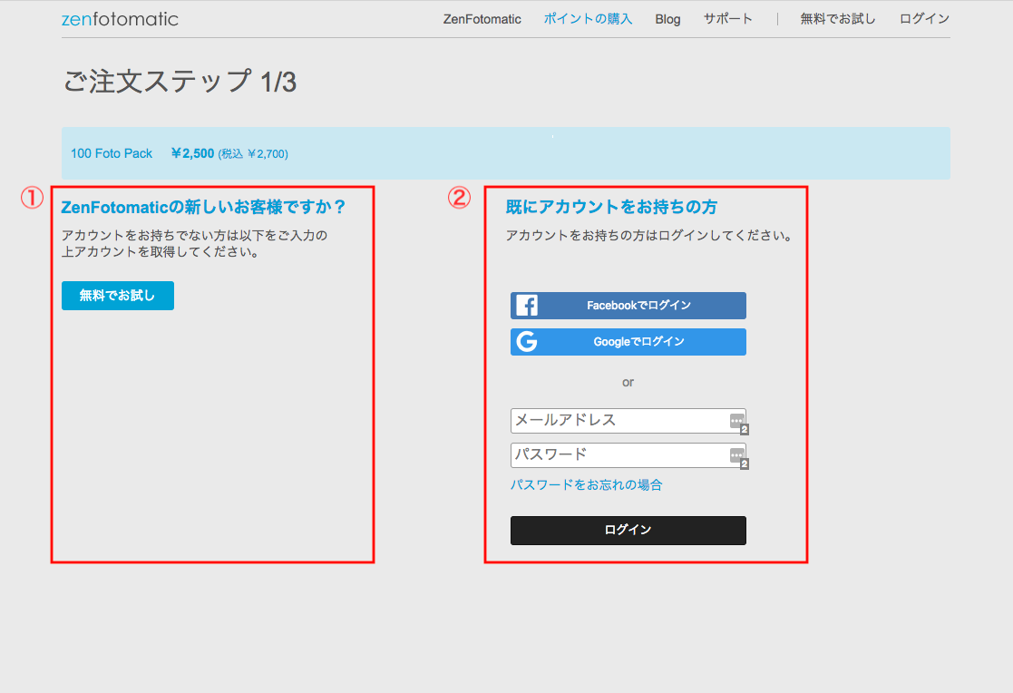The height and width of the screenshot is (693, 1013).
Task: Click the blue 無料でお試し button
Action: pyautogui.click(x=118, y=296)
